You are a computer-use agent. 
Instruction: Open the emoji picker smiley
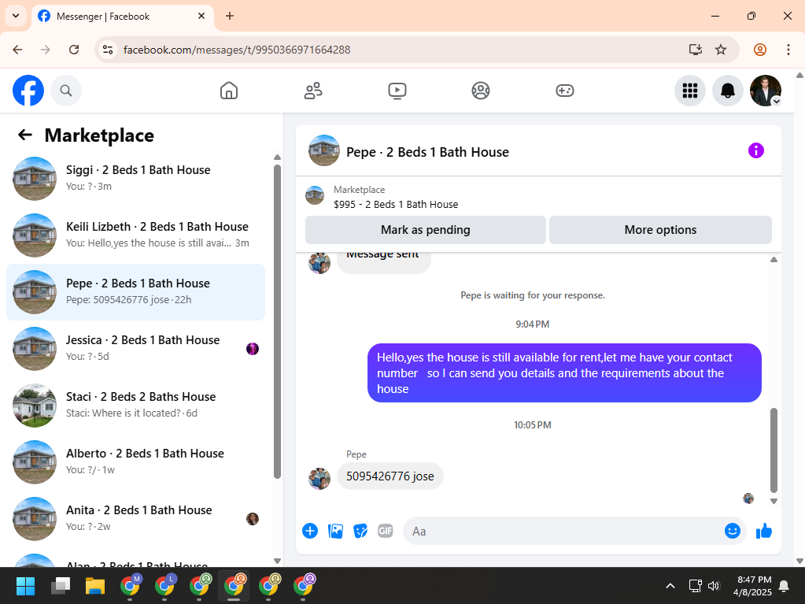click(732, 531)
